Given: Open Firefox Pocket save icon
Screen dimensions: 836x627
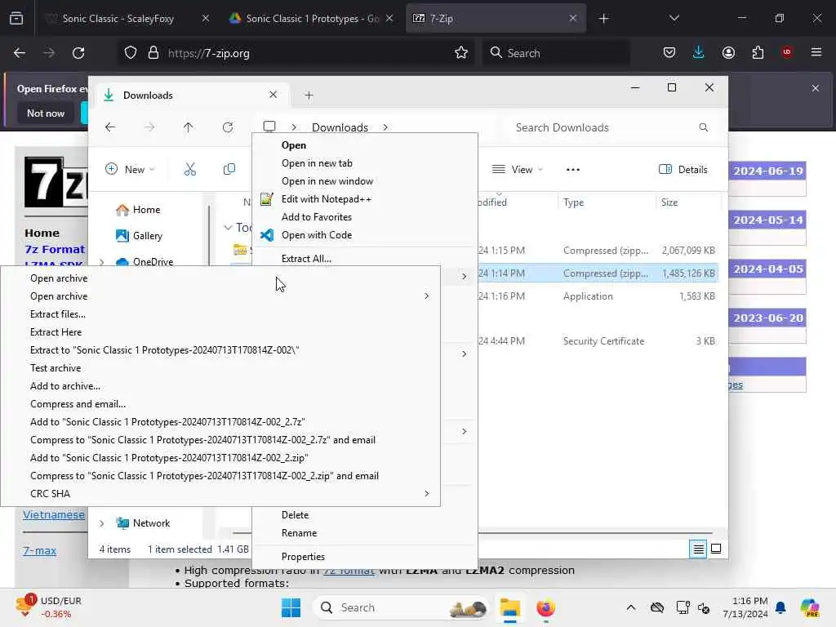Looking at the screenshot, I should pos(669,52).
